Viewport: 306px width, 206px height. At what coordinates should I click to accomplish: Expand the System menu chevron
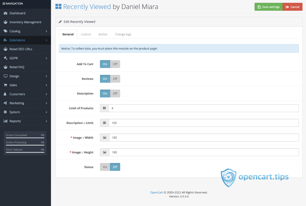pos(47,112)
